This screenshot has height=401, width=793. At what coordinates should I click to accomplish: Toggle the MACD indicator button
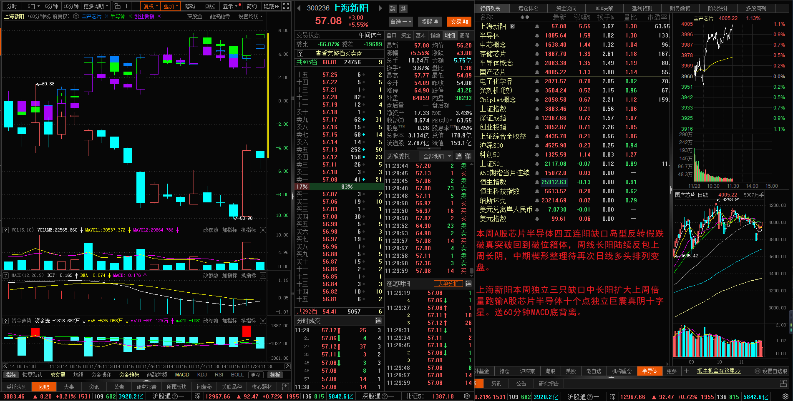pos(182,375)
